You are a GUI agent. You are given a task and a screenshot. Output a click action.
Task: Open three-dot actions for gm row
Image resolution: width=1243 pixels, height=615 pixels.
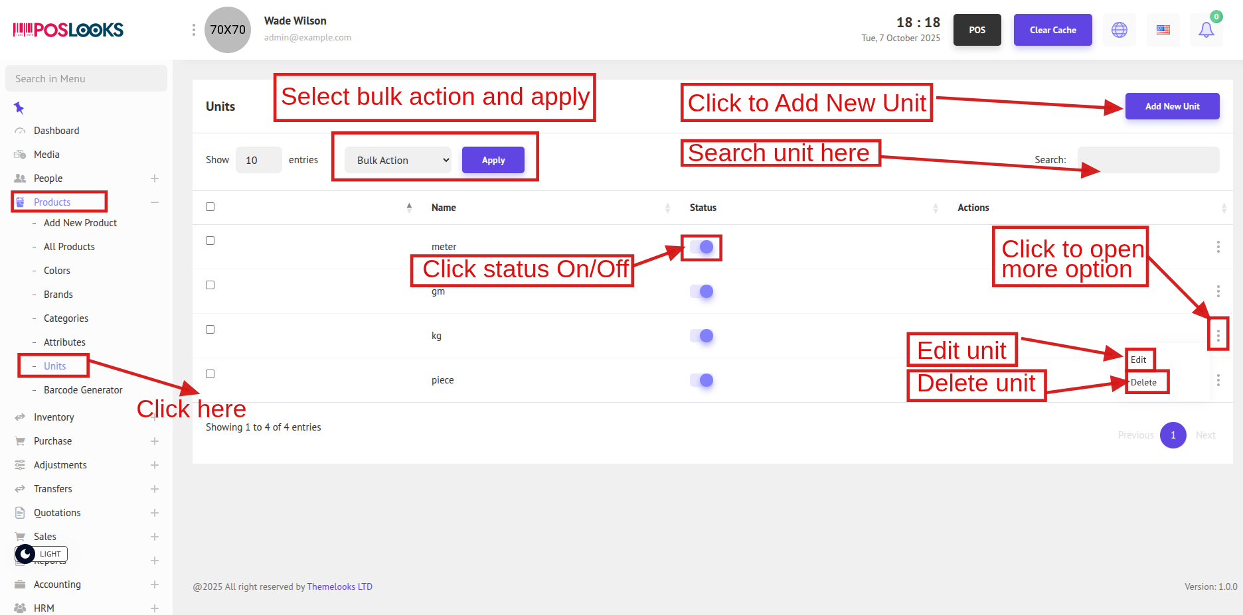point(1218,291)
